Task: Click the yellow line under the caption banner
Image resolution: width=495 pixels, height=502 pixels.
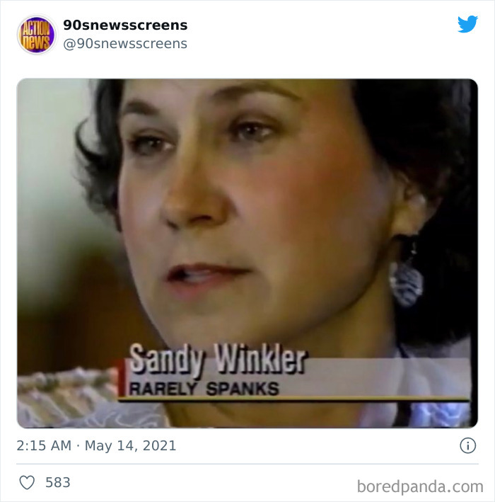Action: [293, 399]
